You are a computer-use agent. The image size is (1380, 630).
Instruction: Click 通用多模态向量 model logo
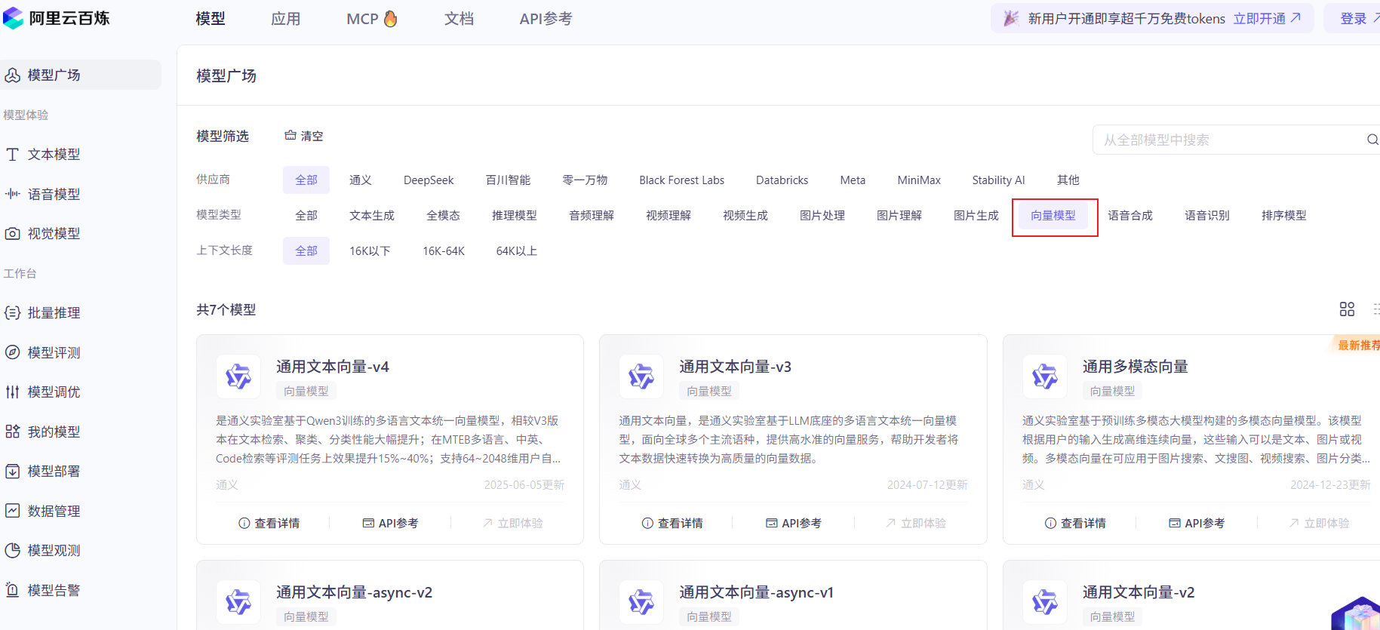click(1045, 376)
